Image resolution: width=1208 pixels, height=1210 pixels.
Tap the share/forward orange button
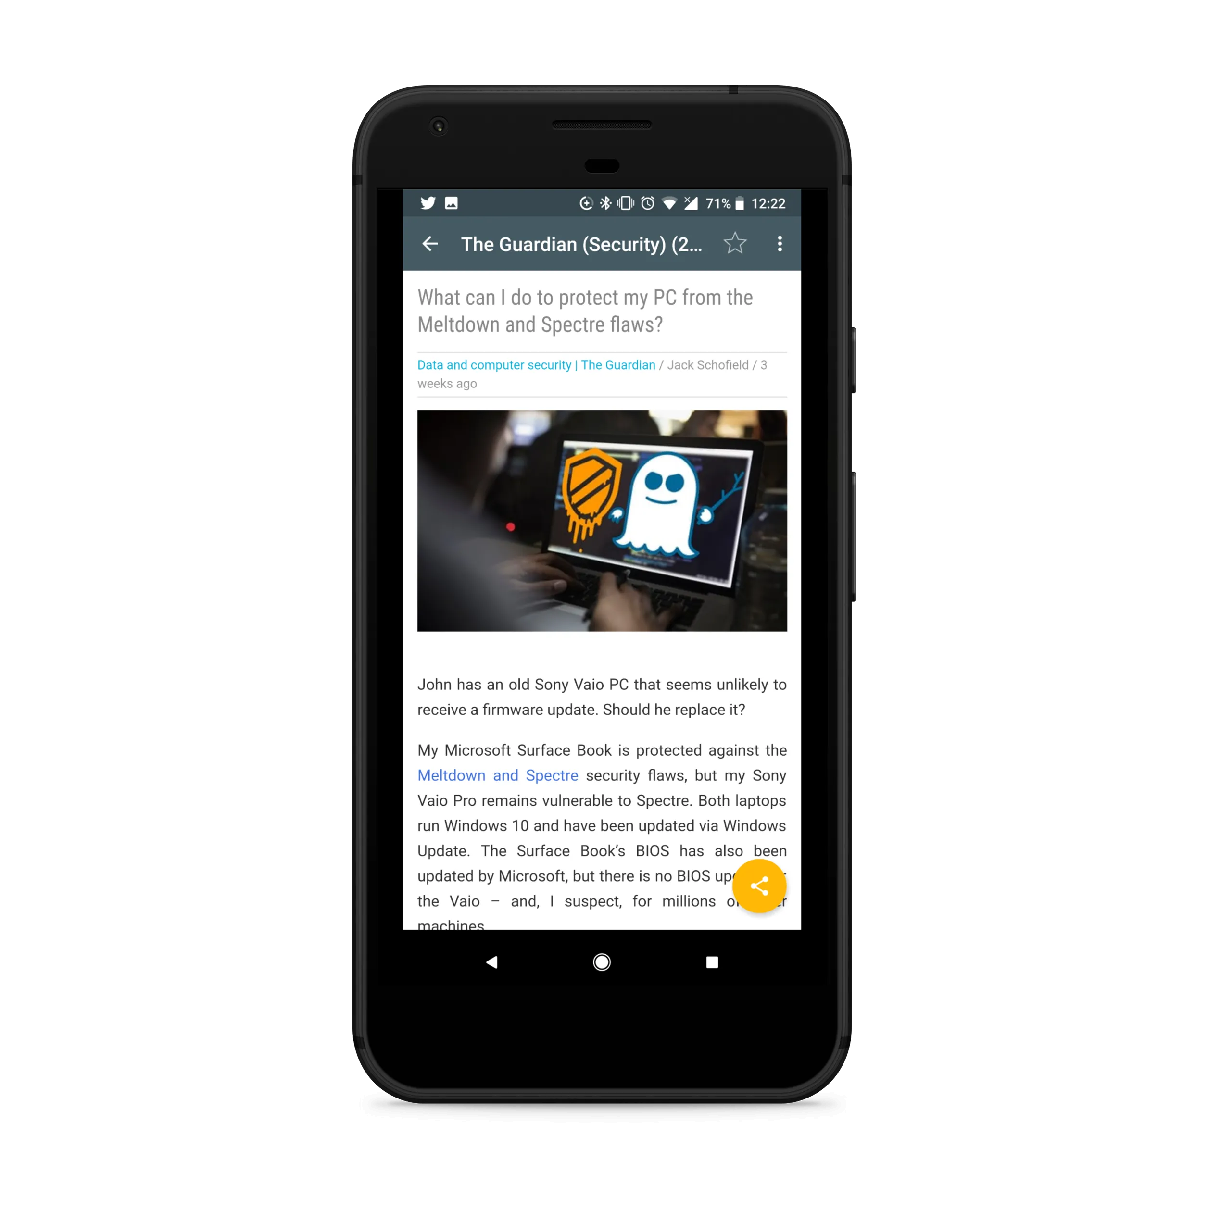pos(761,885)
